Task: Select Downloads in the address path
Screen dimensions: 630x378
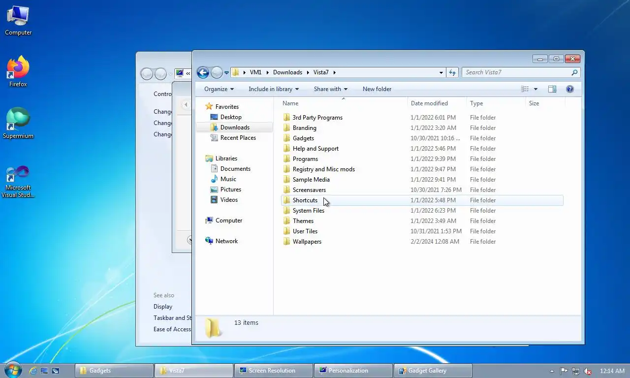Action: pyautogui.click(x=287, y=72)
